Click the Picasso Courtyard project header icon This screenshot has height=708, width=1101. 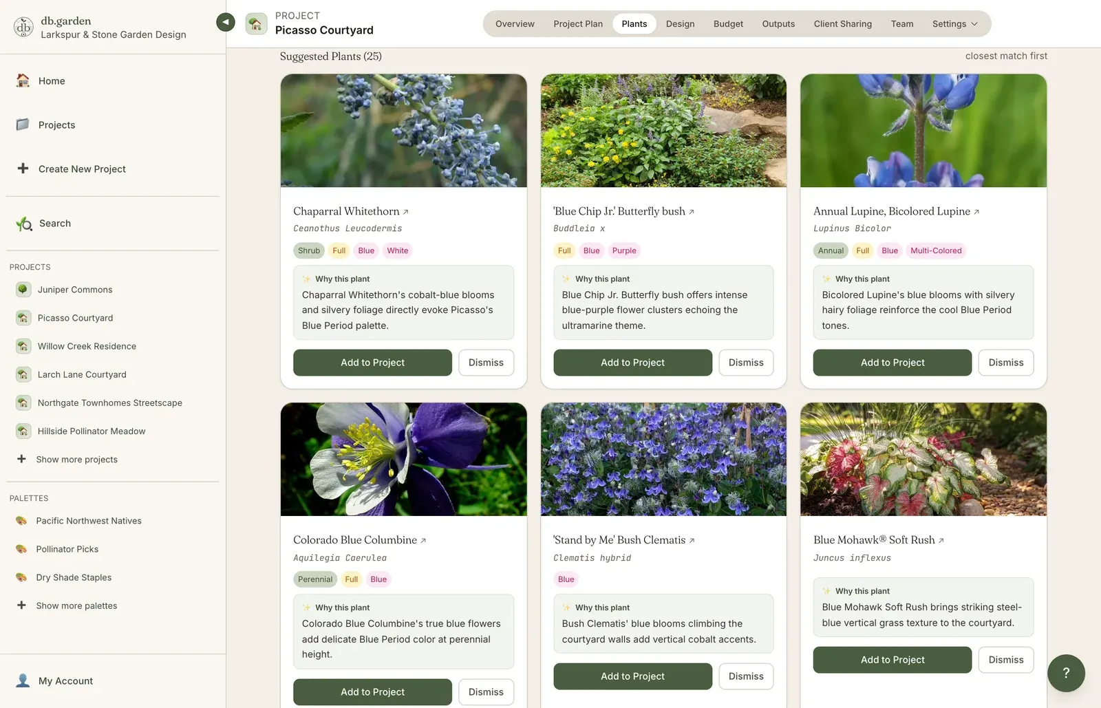[256, 23]
